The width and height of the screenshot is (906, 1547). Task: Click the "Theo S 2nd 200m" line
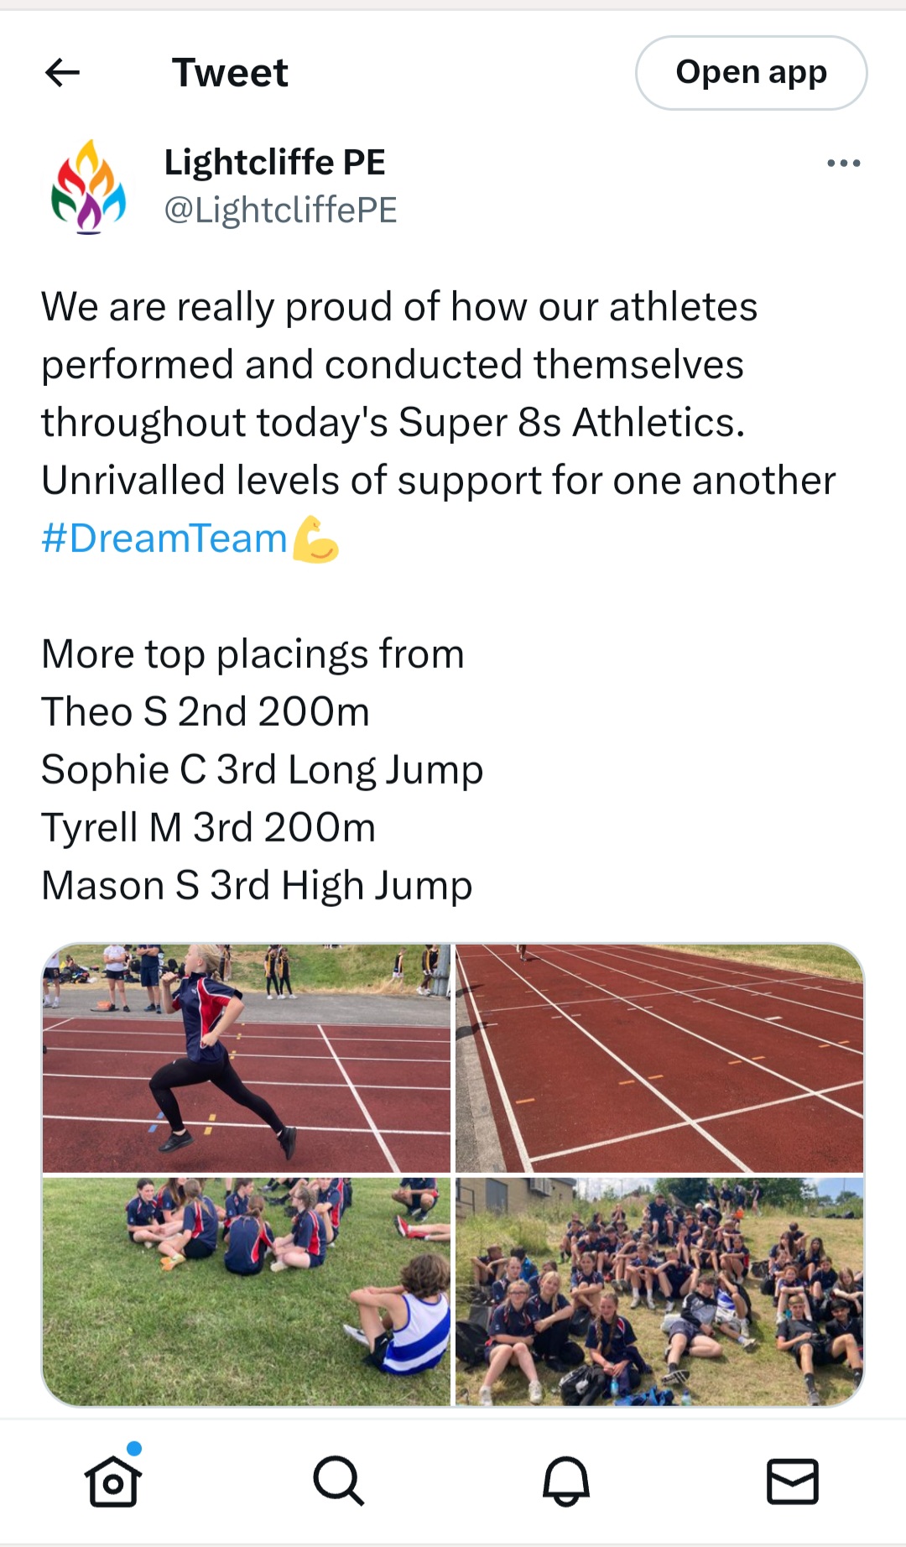point(206,712)
